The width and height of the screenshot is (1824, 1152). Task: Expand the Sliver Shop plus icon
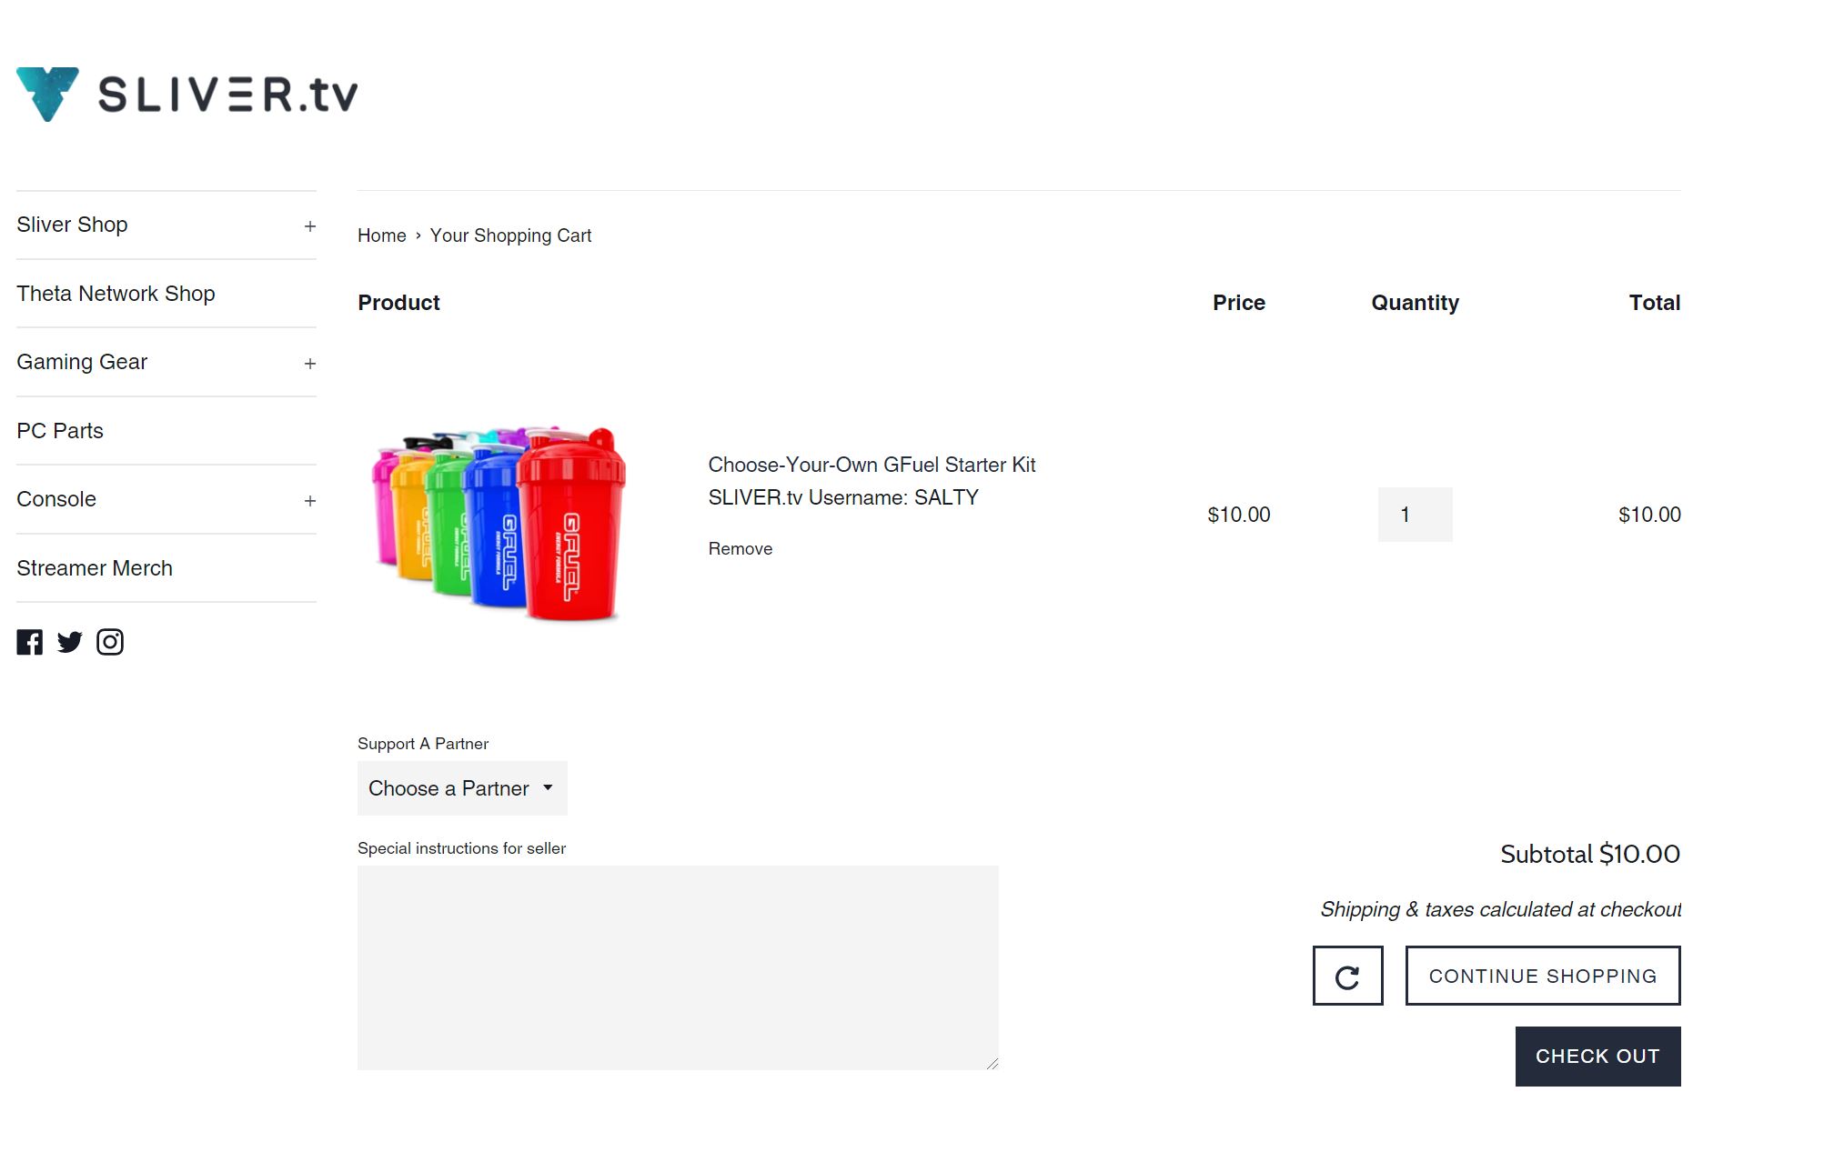pyautogui.click(x=310, y=225)
